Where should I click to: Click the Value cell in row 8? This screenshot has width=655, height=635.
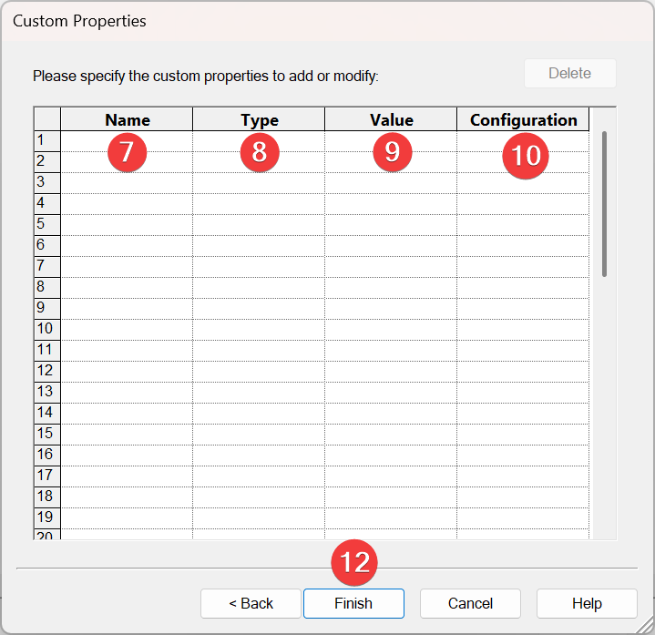391,288
